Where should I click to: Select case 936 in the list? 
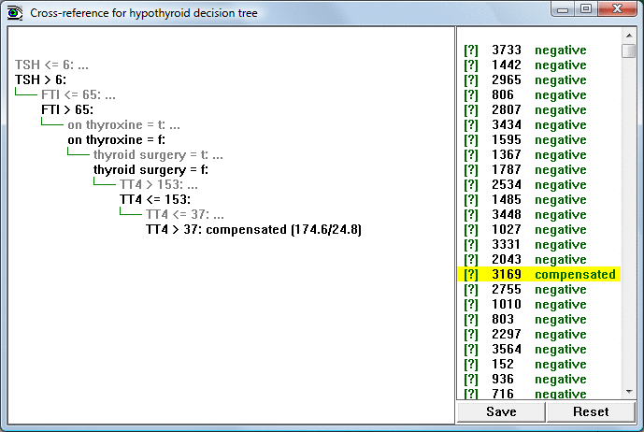[x=539, y=379]
